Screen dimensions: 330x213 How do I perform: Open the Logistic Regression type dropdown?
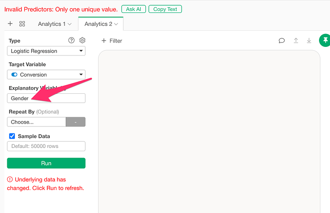46,51
